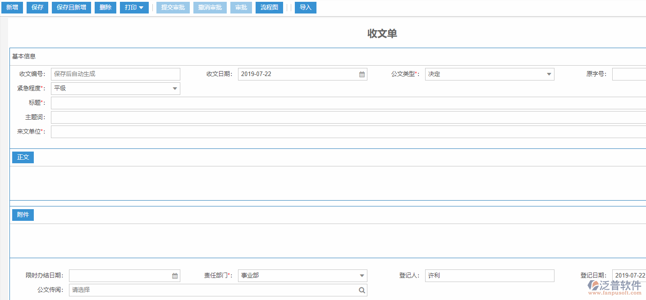Click the 提交审批 button
Image resolution: width=646 pixels, height=300 pixels.
[x=173, y=7]
